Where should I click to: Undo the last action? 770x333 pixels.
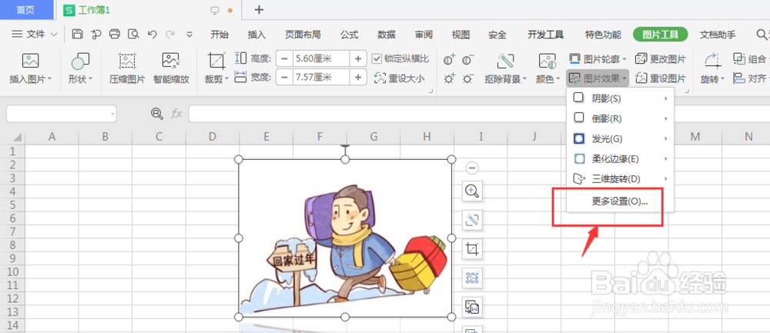152,34
